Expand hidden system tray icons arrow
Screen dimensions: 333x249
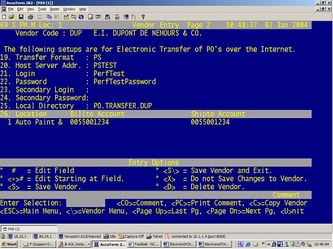click(x=269, y=244)
